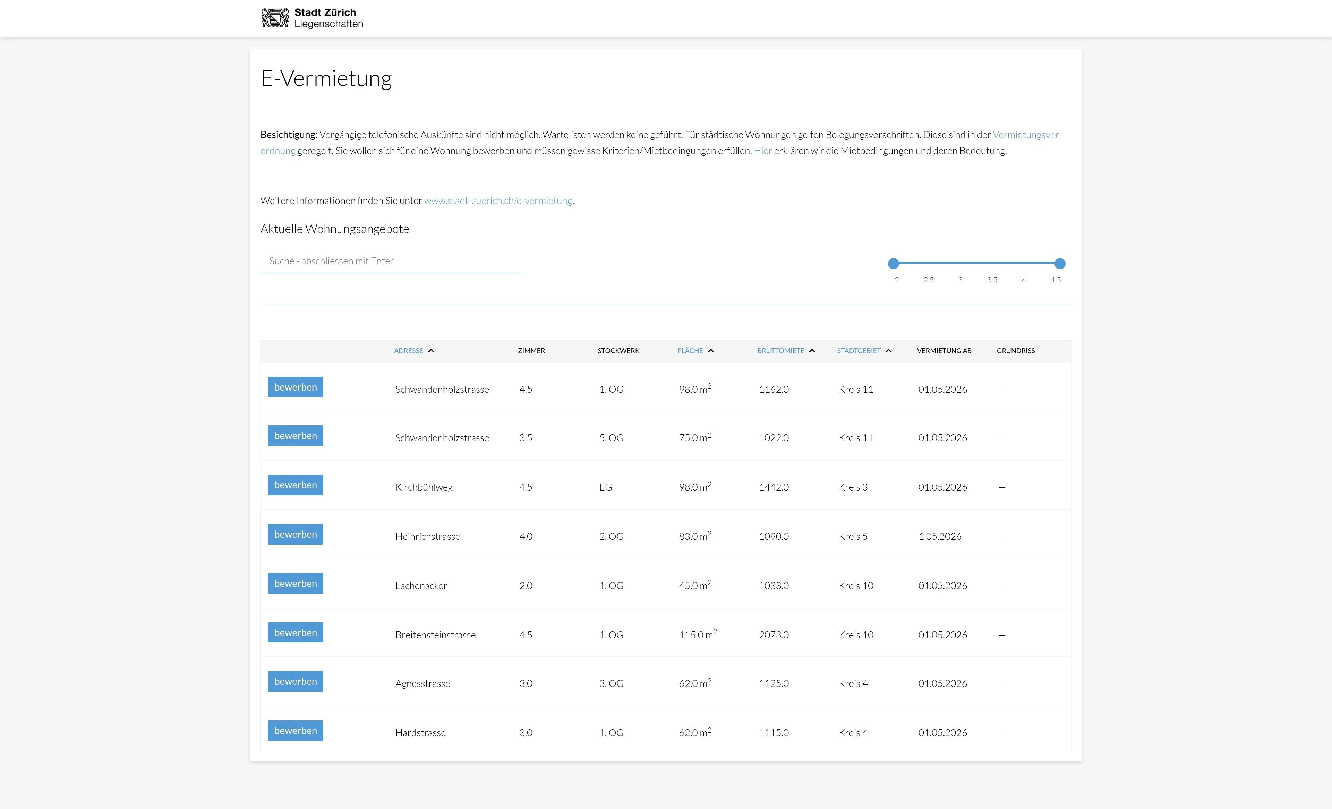Screen dimensions: 1332x809
Task: Open the Vermietungsverordnung link
Action: click(x=1026, y=135)
